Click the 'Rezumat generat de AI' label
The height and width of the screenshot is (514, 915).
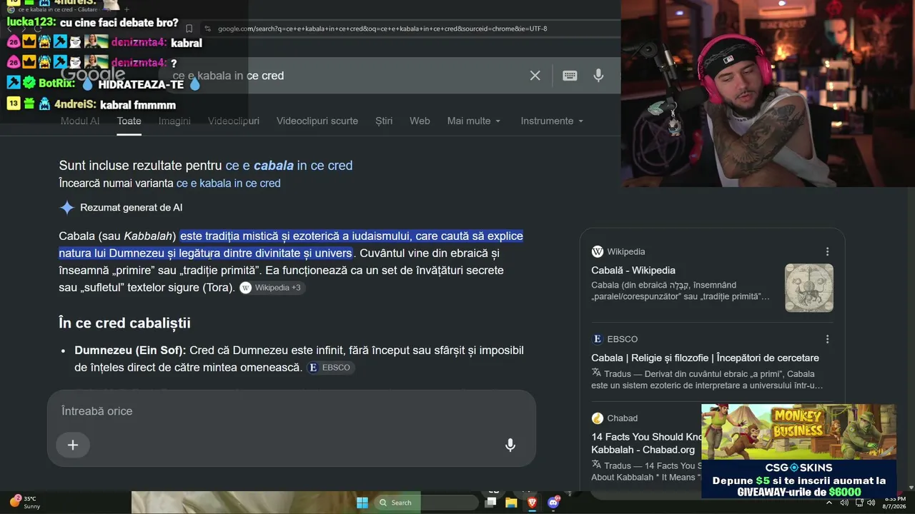tap(131, 208)
